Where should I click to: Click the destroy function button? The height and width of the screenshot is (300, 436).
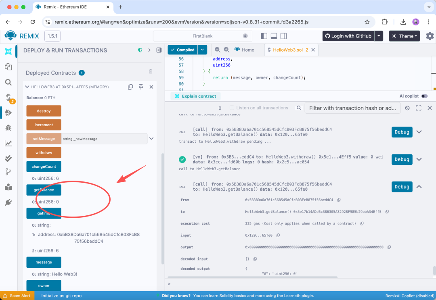(x=44, y=111)
